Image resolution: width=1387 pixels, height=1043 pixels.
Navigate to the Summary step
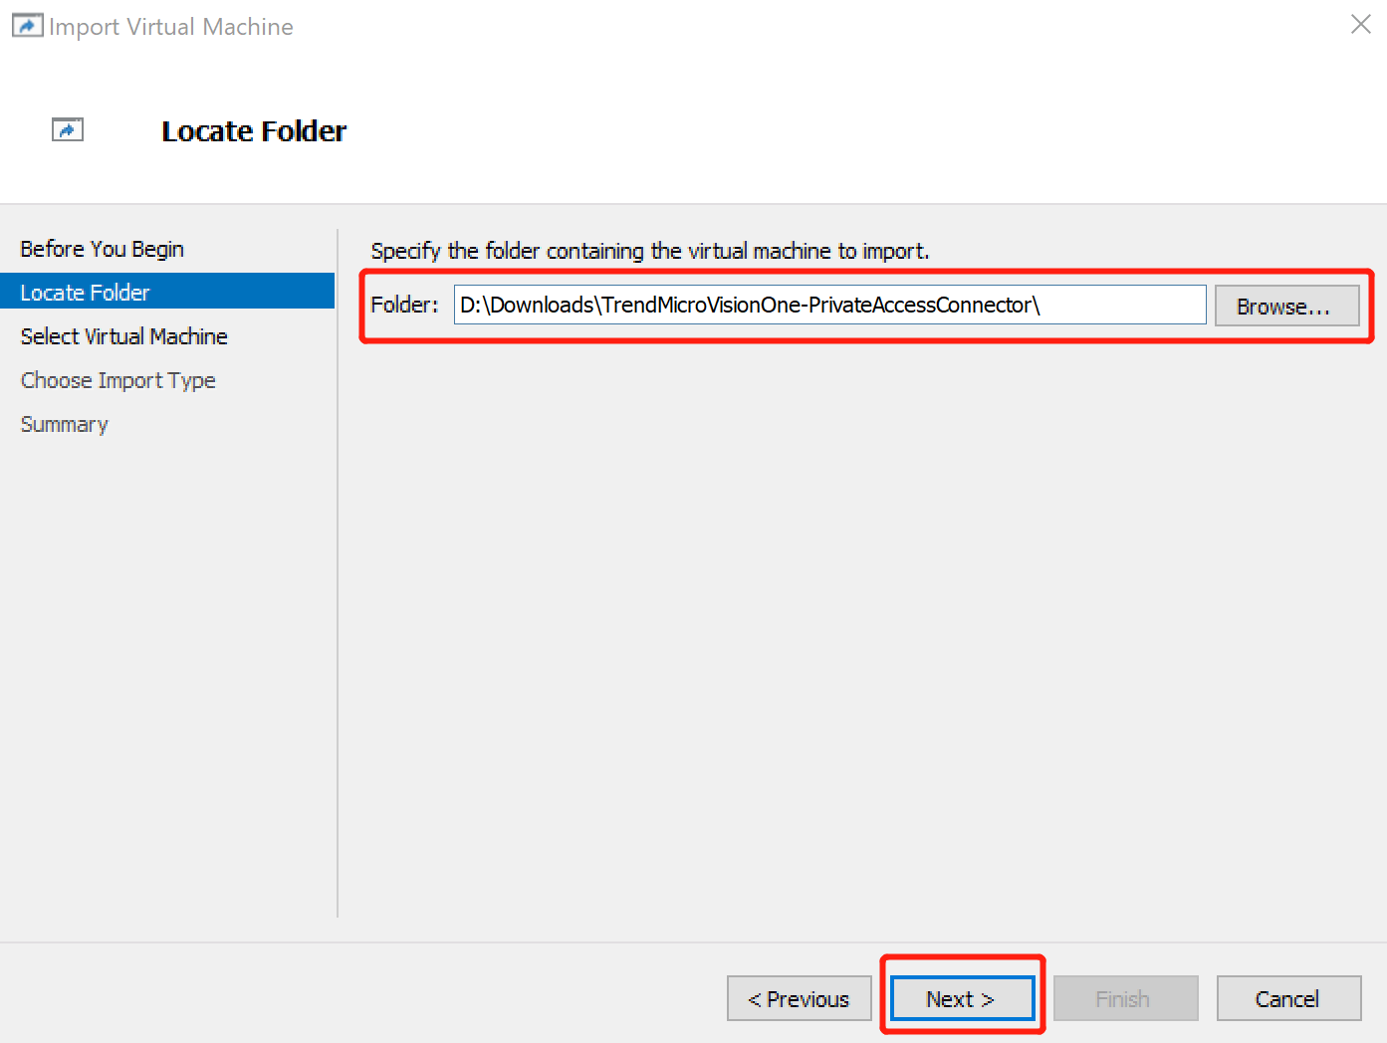click(x=64, y=424)
